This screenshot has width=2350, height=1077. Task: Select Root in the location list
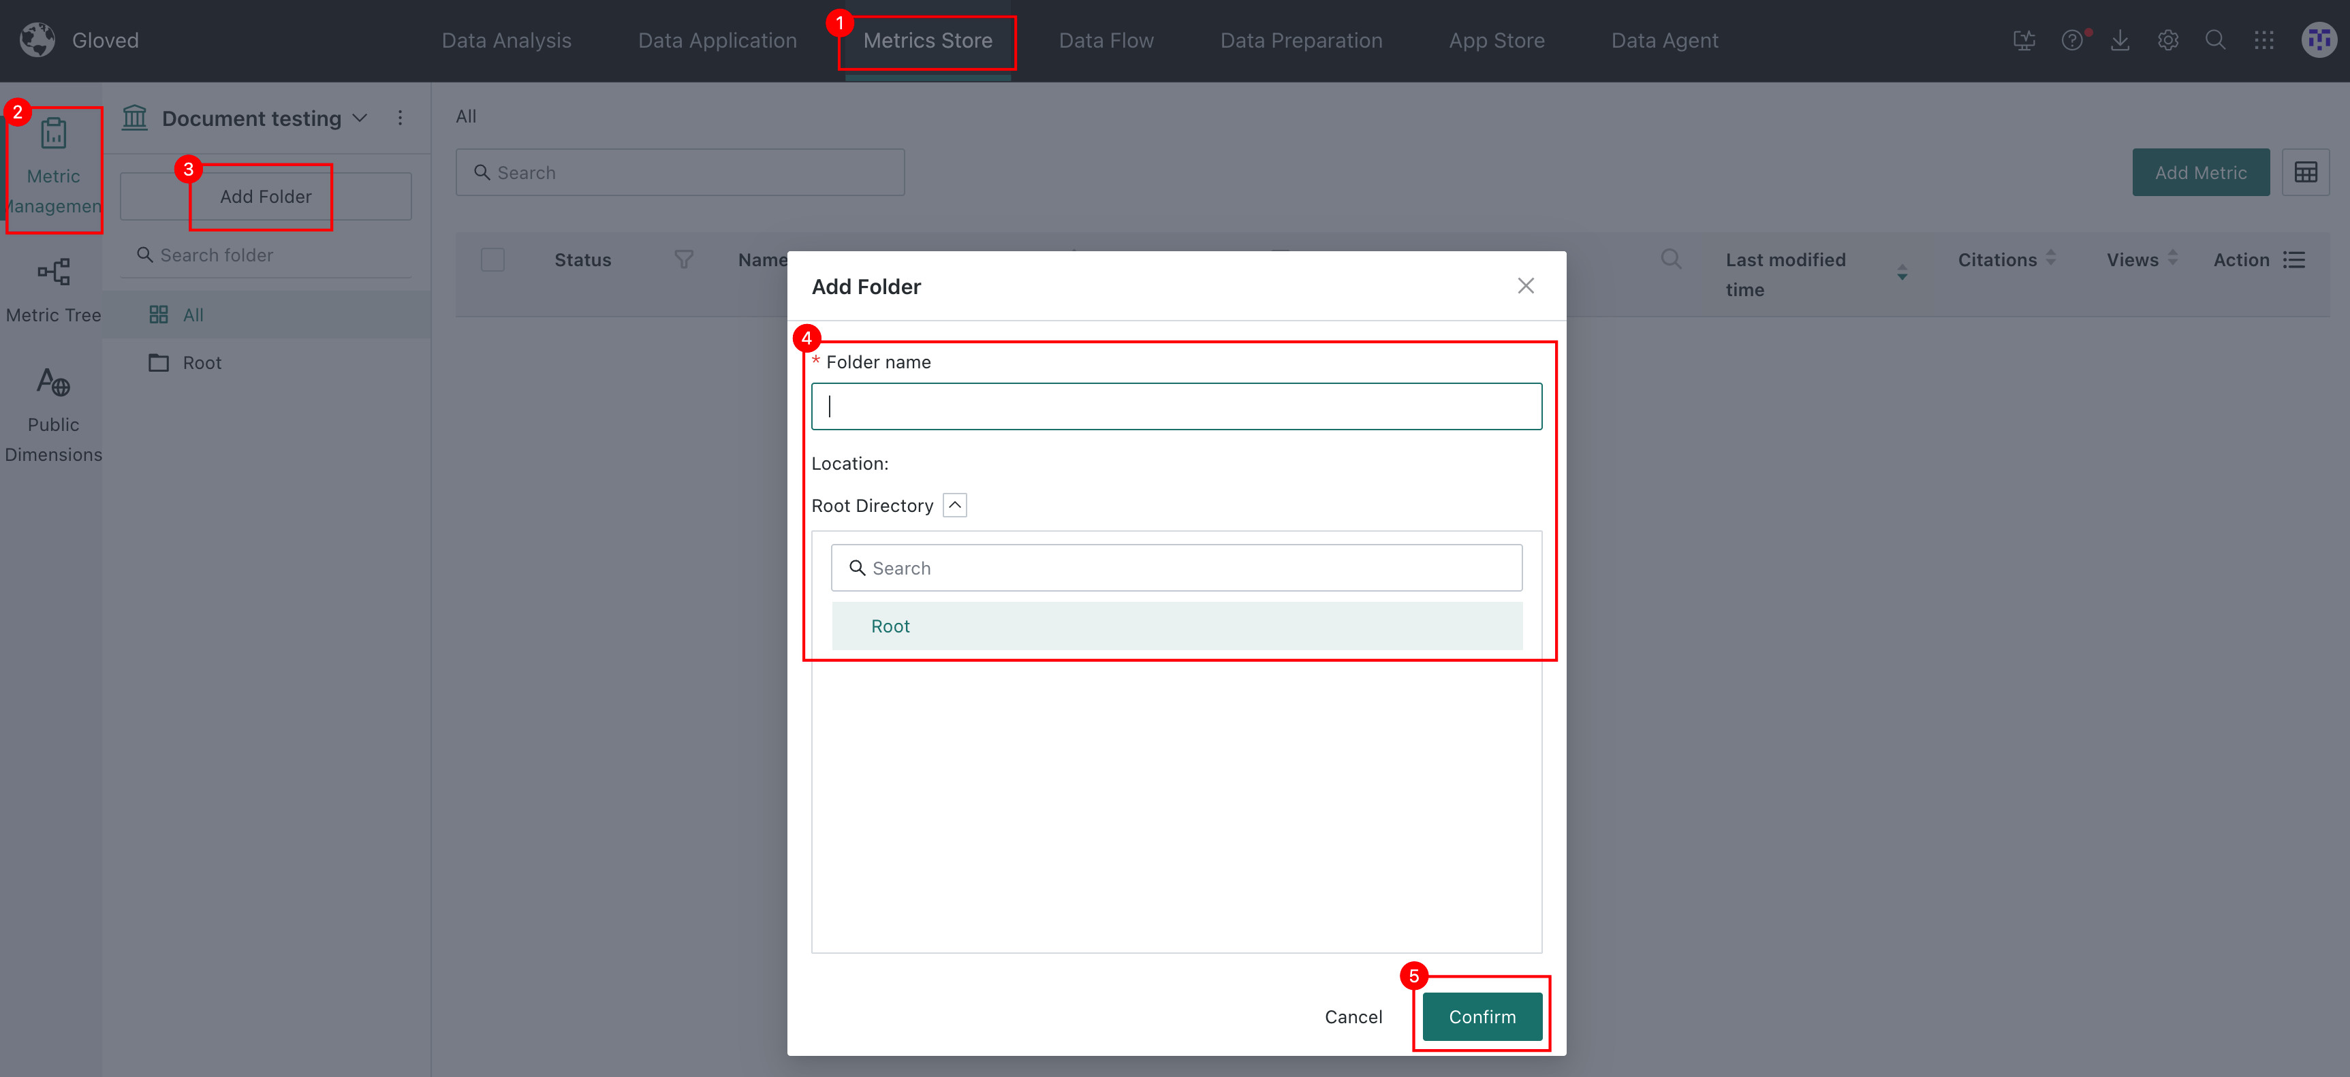coord(1176,626)
